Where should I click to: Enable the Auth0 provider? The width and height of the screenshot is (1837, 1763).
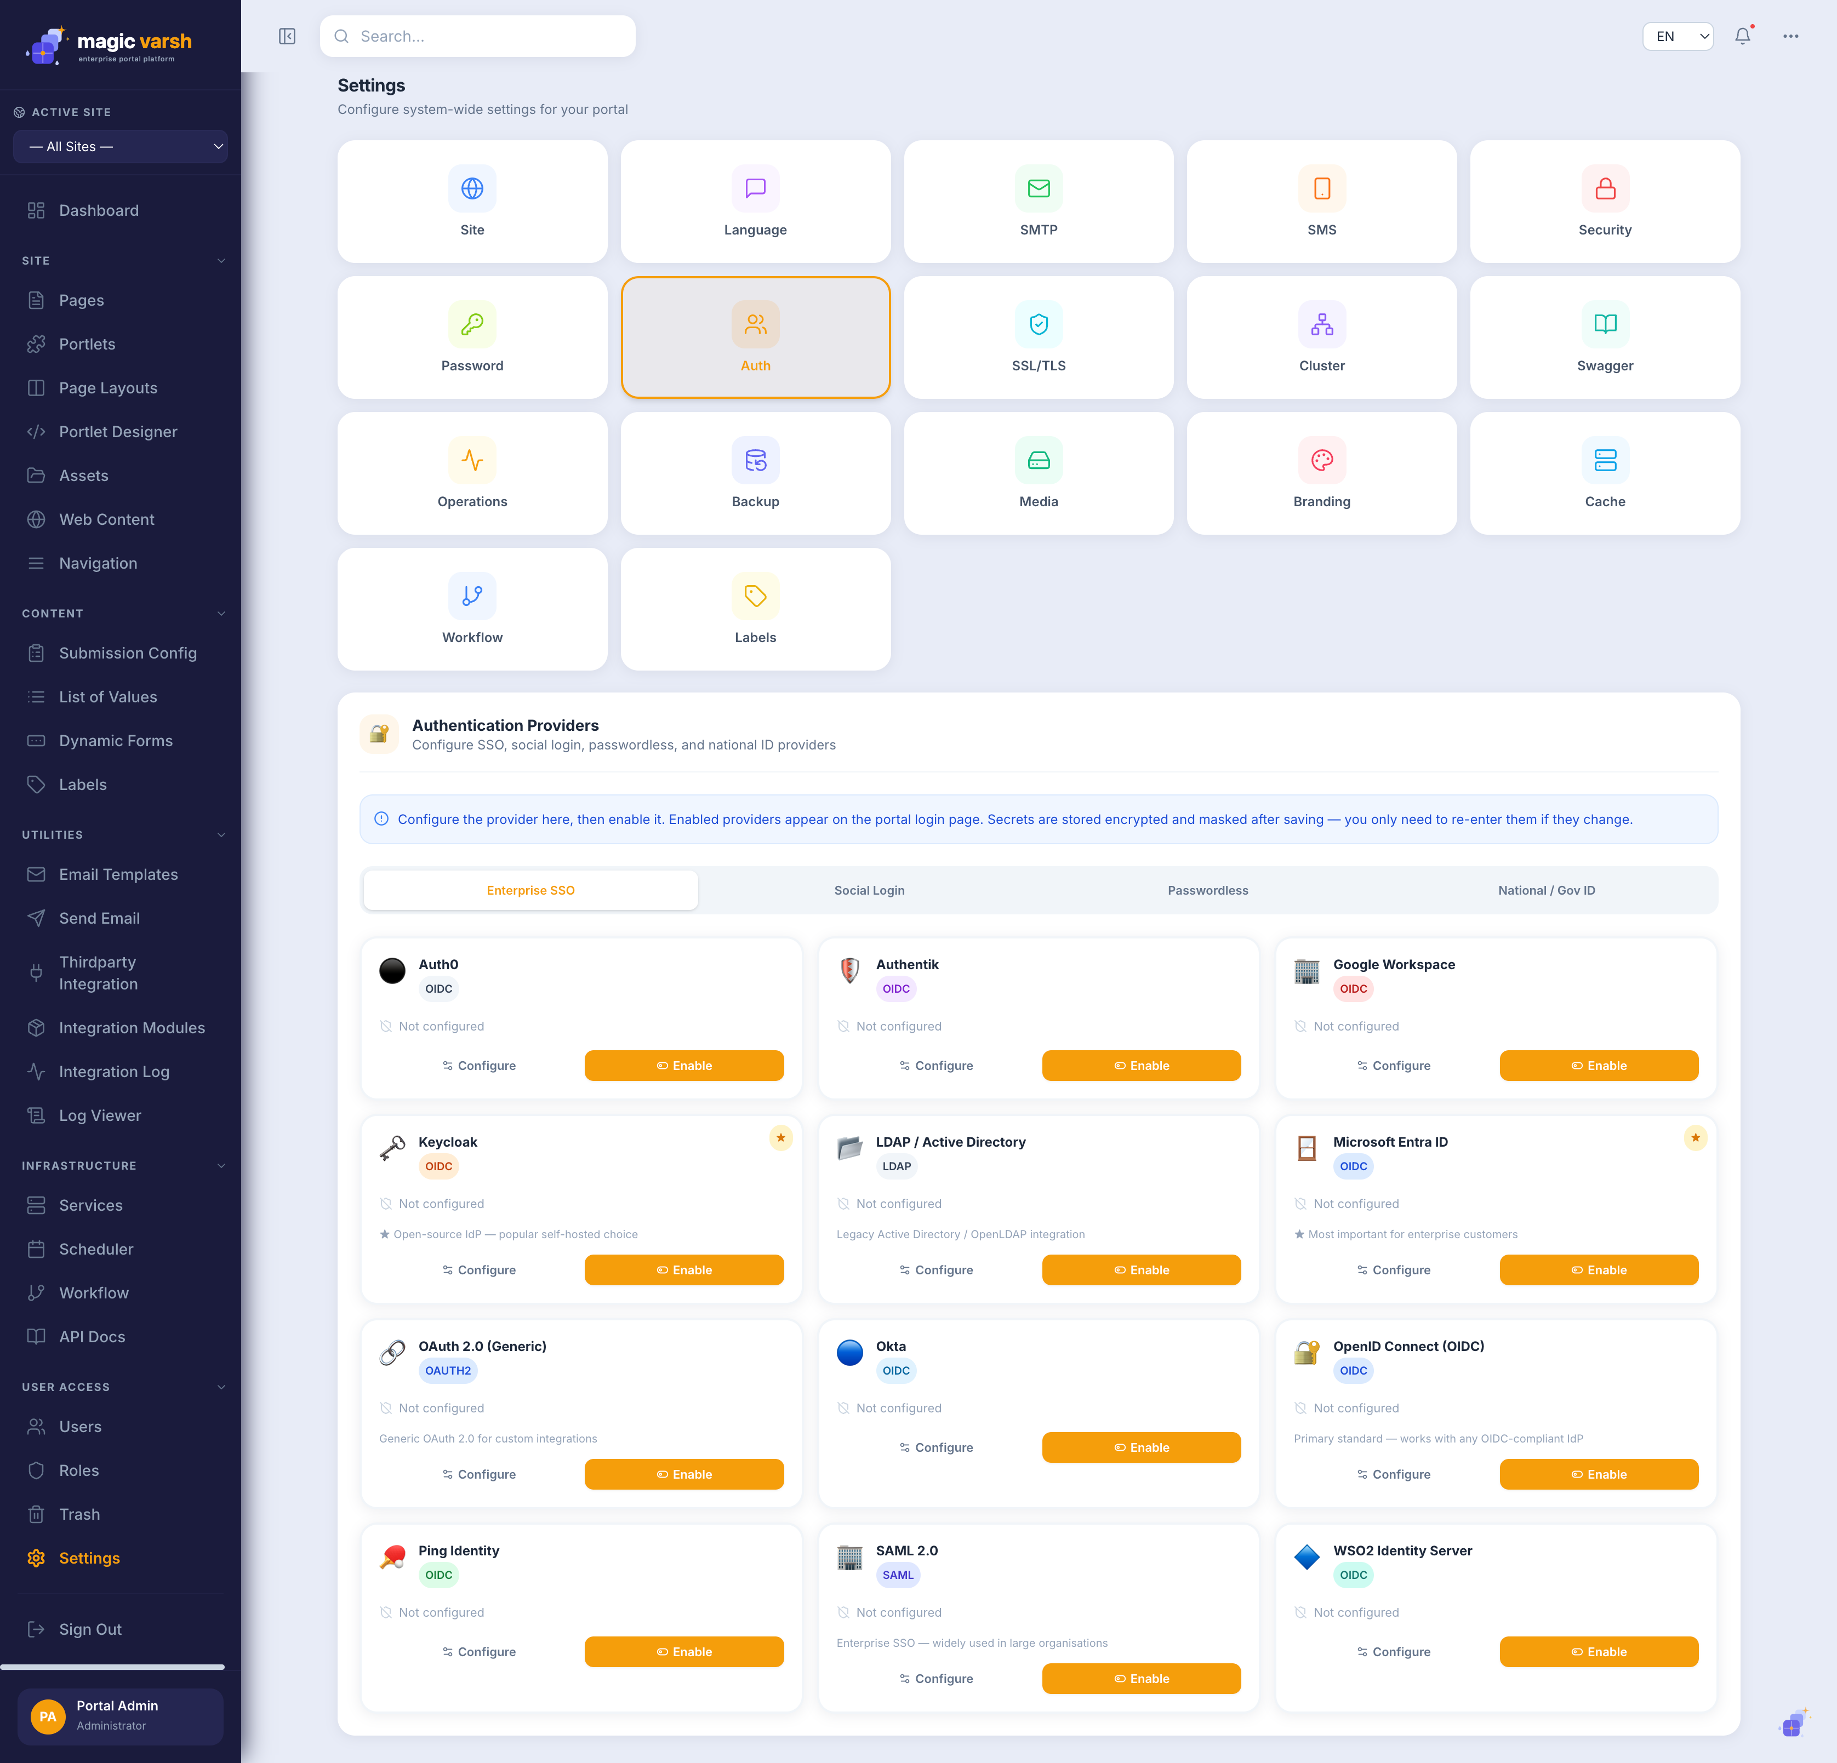click(x=684, y=1065)
